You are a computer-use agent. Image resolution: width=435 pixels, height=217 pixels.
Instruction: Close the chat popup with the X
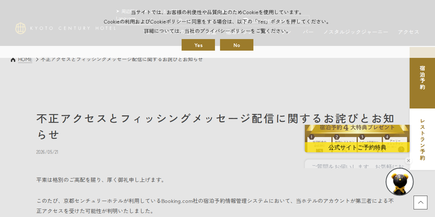[x=409, y=161]
